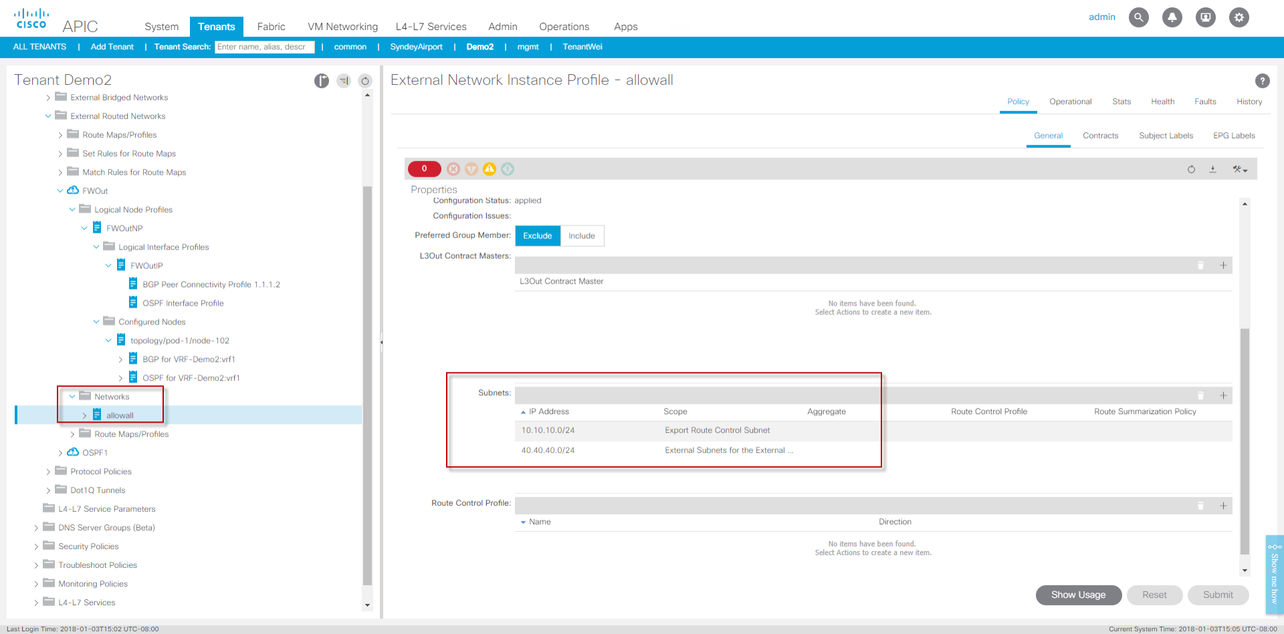Collapse External Routed Networks folder
The height and width of the screenshot is (634, 1284).
click(48, 116)
